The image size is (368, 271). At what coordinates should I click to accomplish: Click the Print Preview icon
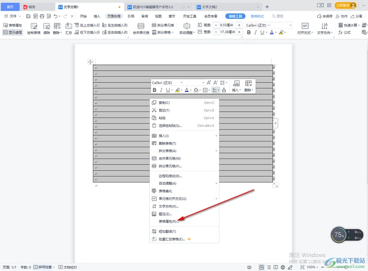(49, 16)
